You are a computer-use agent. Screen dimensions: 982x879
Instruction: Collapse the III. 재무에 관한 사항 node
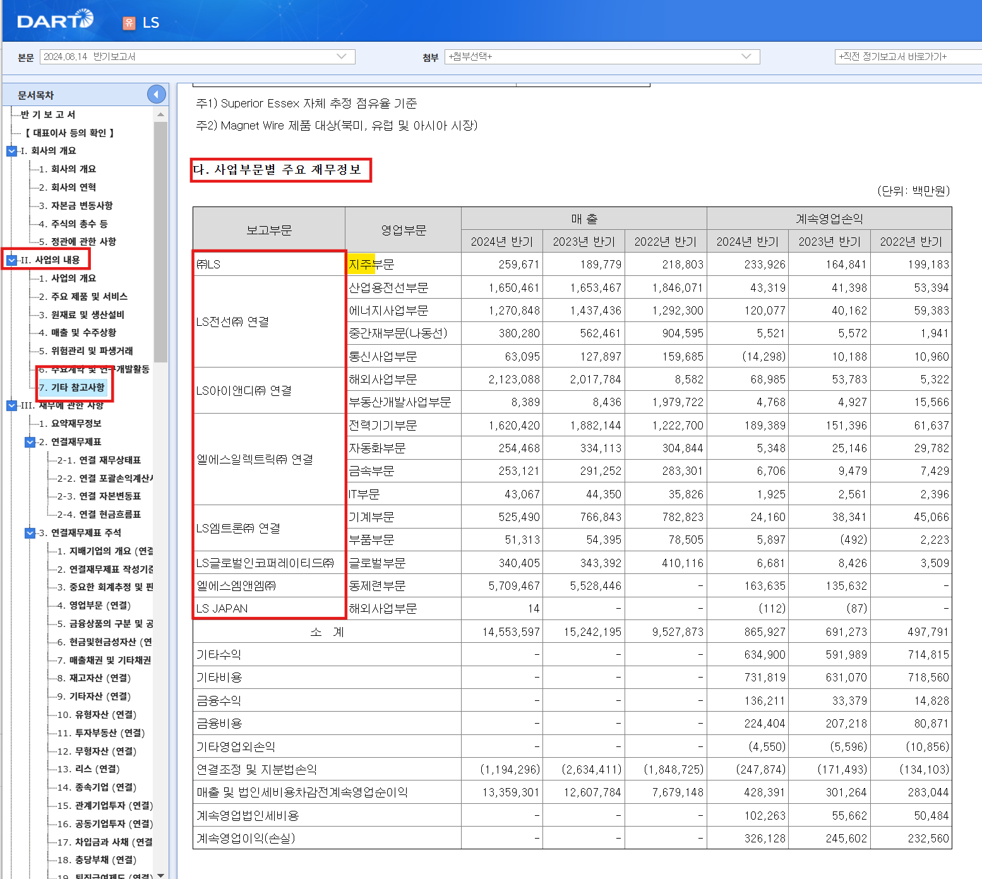point(11,405)
